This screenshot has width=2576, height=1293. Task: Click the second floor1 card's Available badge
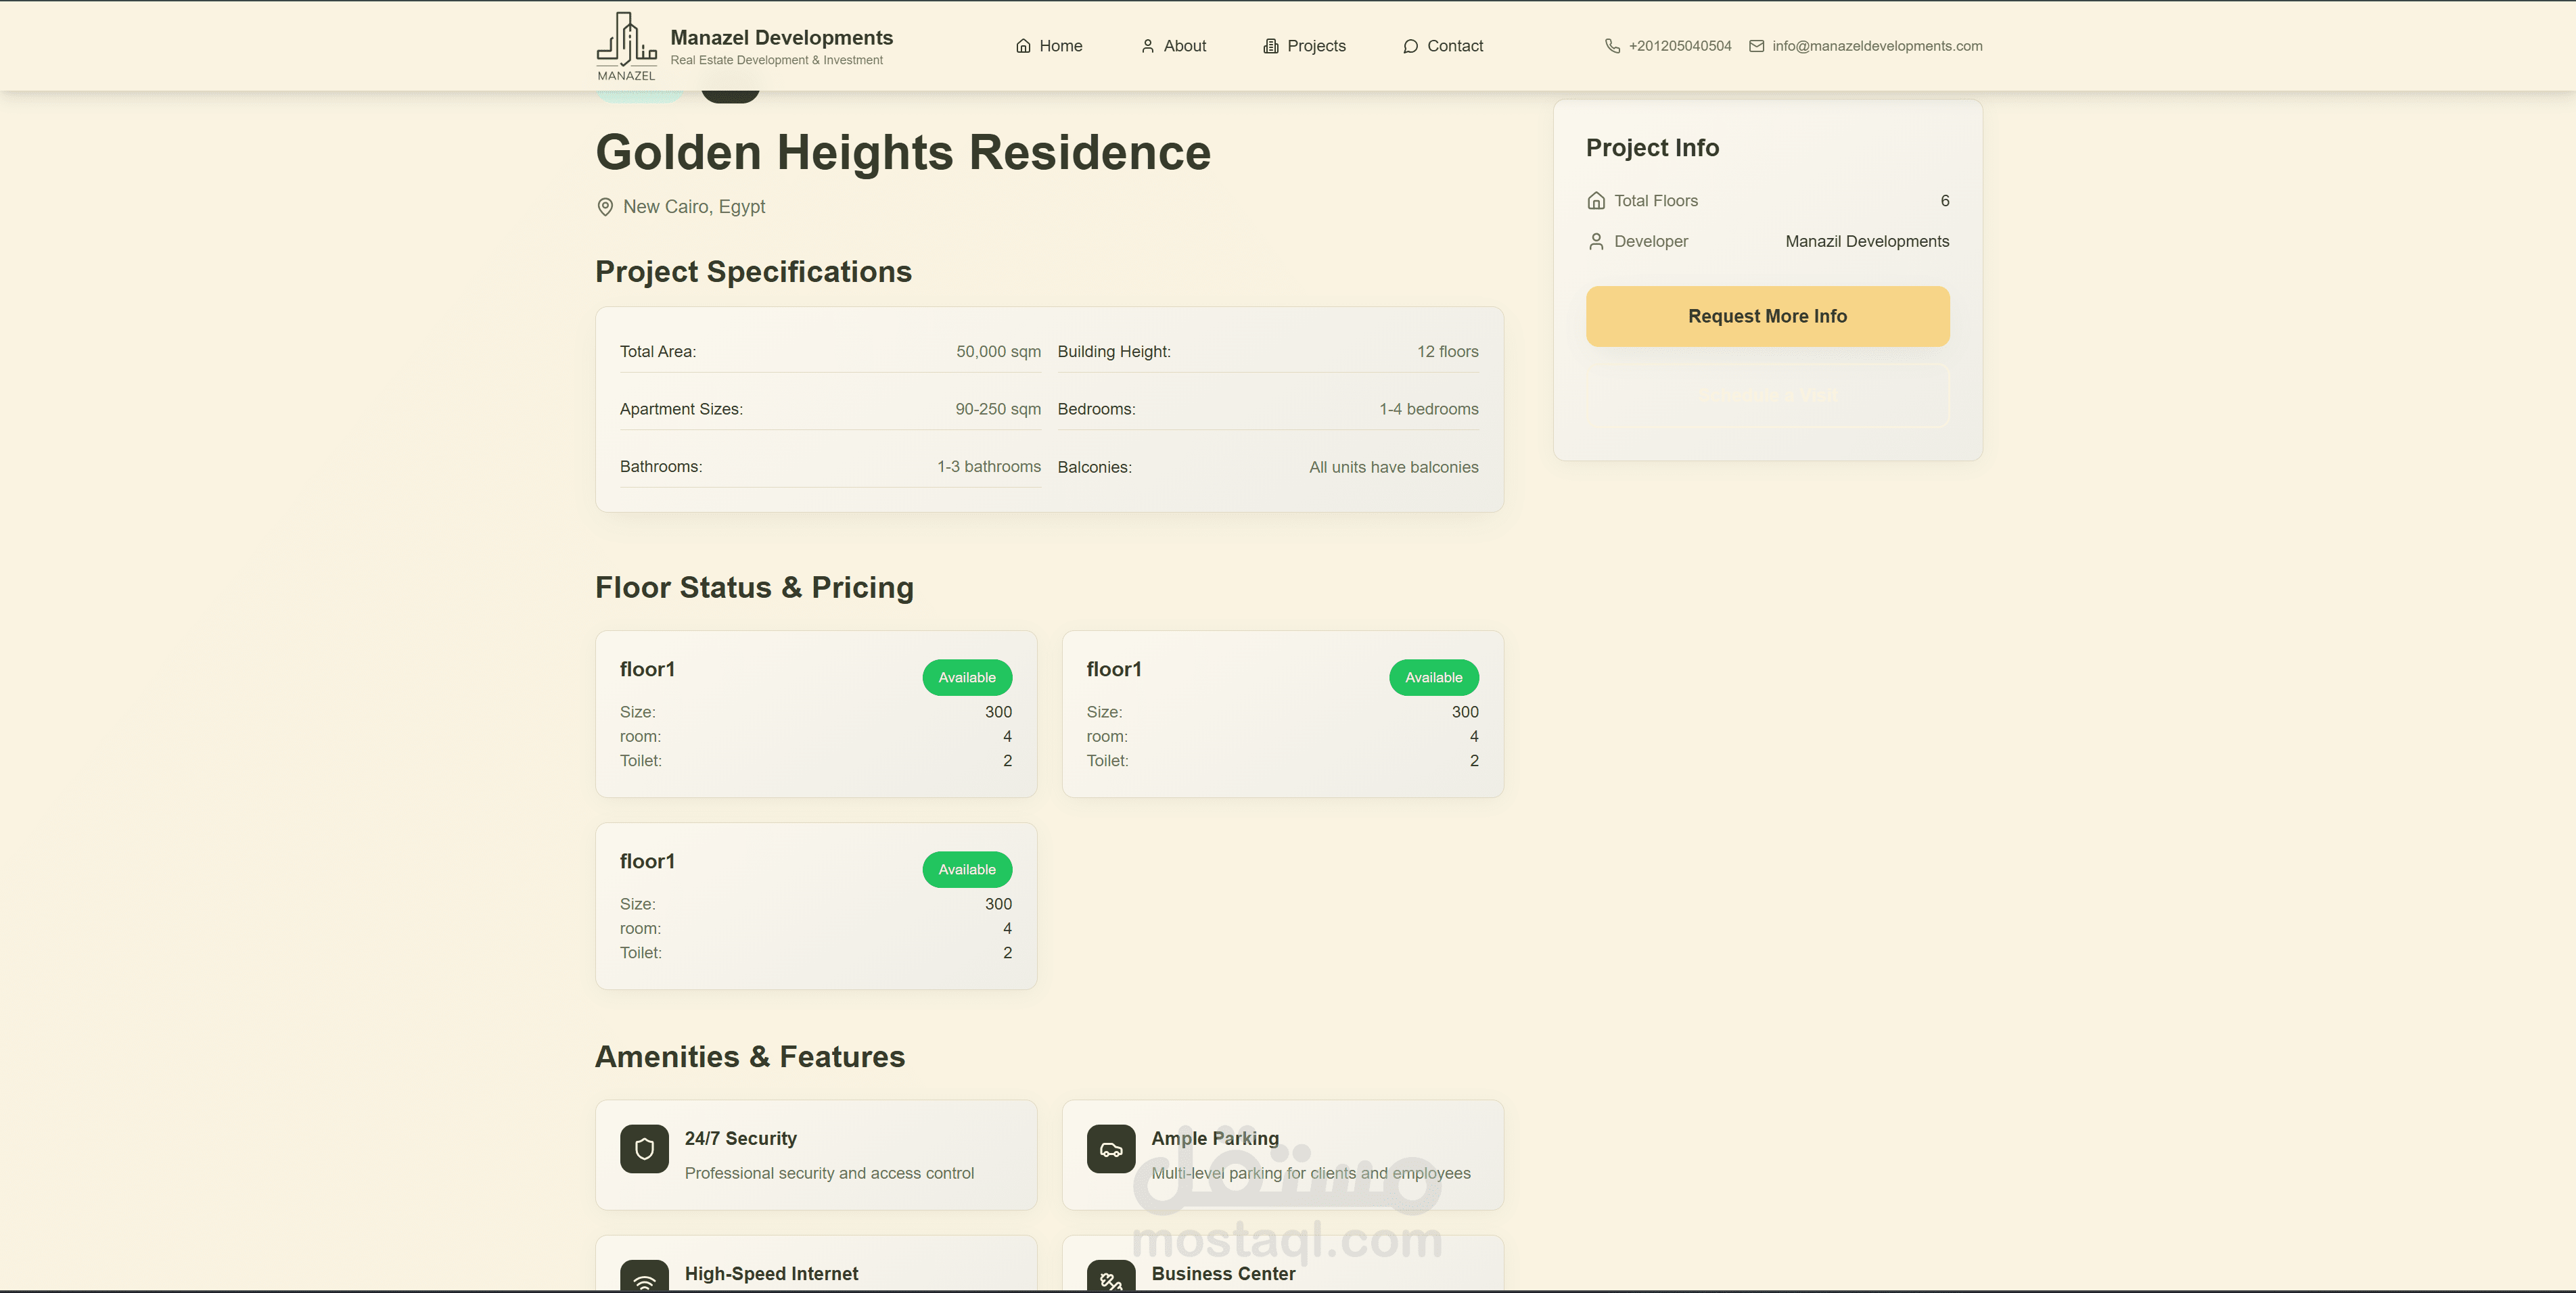click(x=1433, y=677)
